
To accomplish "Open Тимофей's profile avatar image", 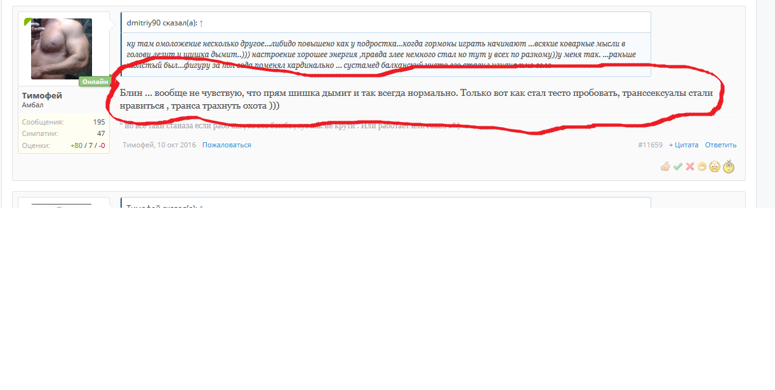I will click(62, 49).
